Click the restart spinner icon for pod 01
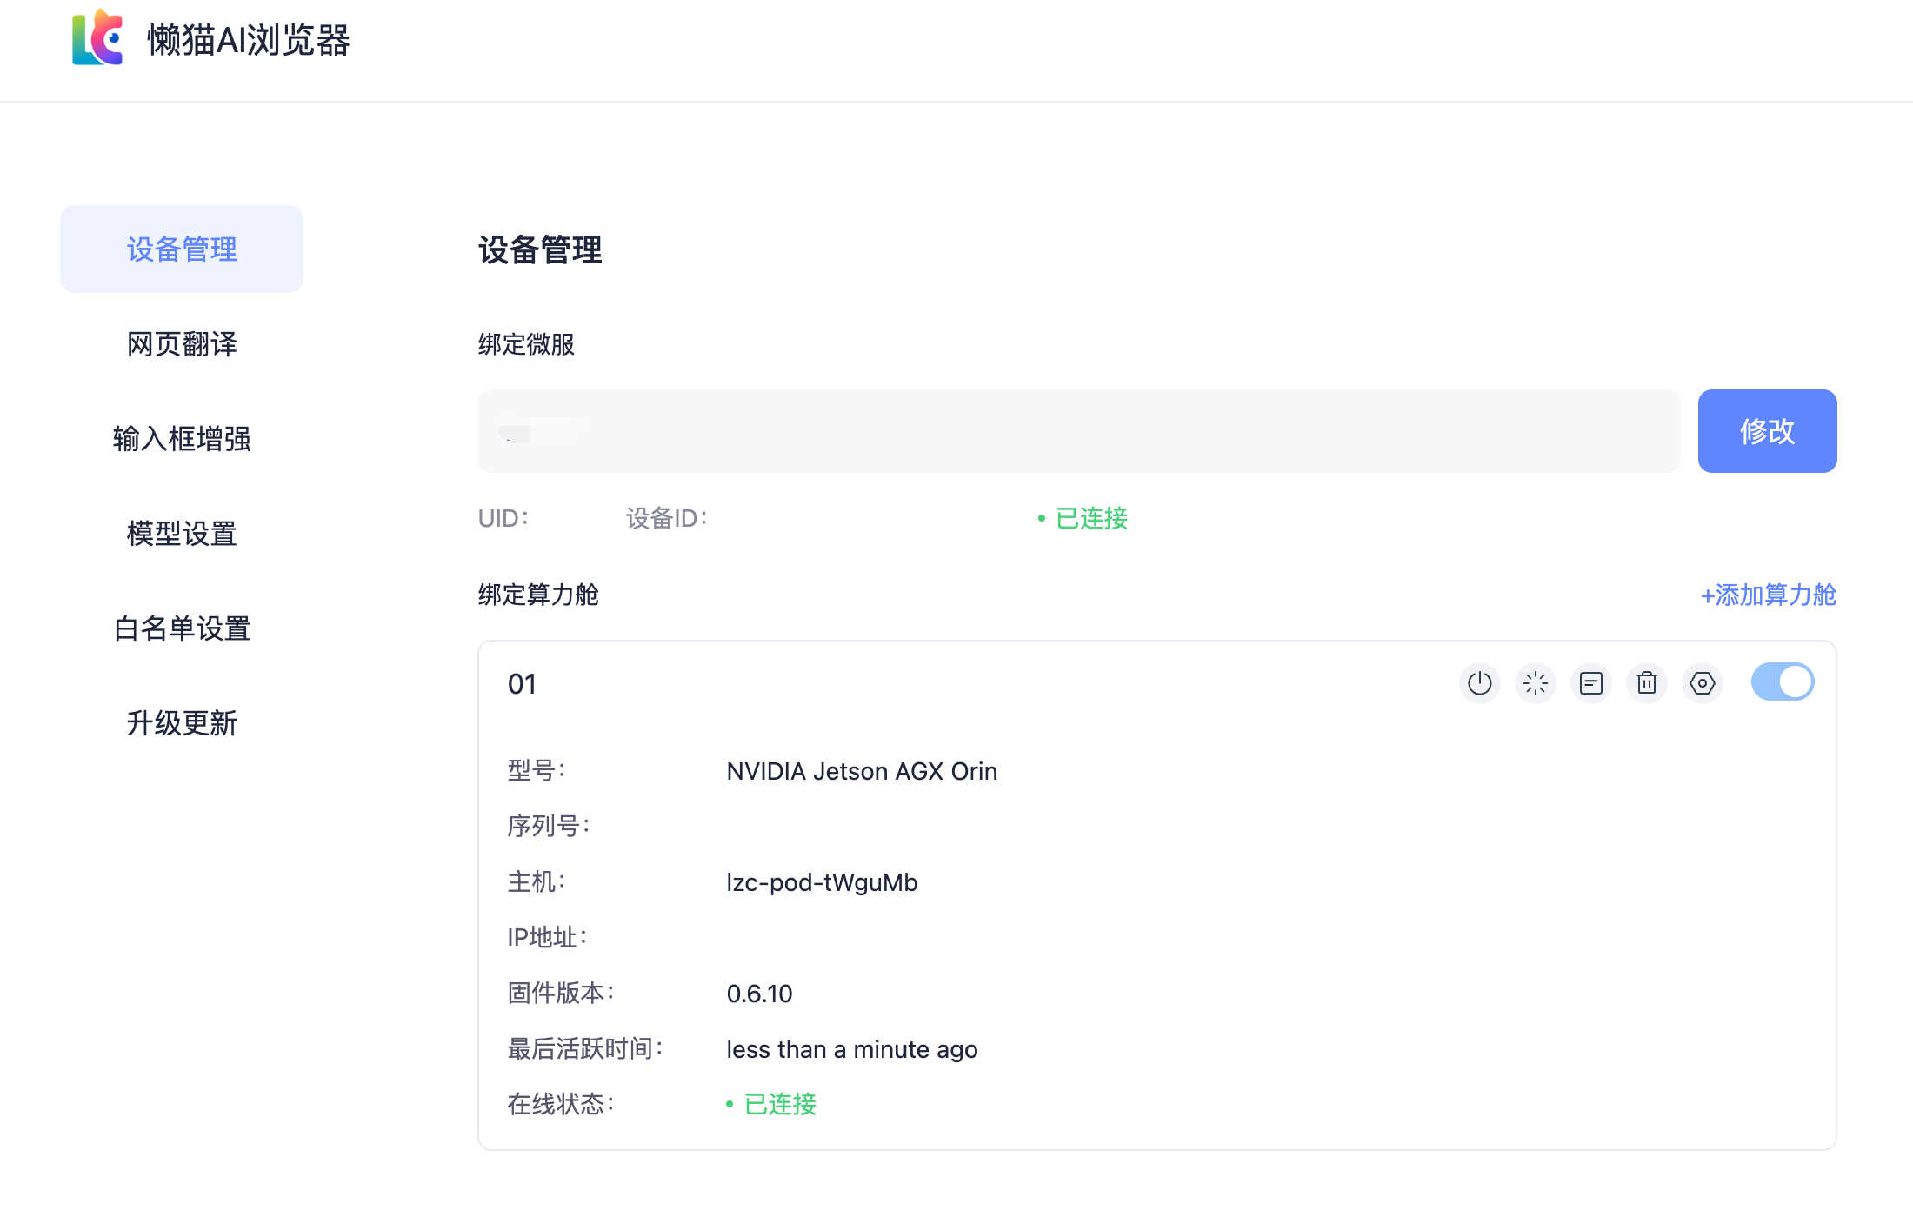Viewport: 1913px width, 1210px height. pyautogui.click(x=1535, y=683)
